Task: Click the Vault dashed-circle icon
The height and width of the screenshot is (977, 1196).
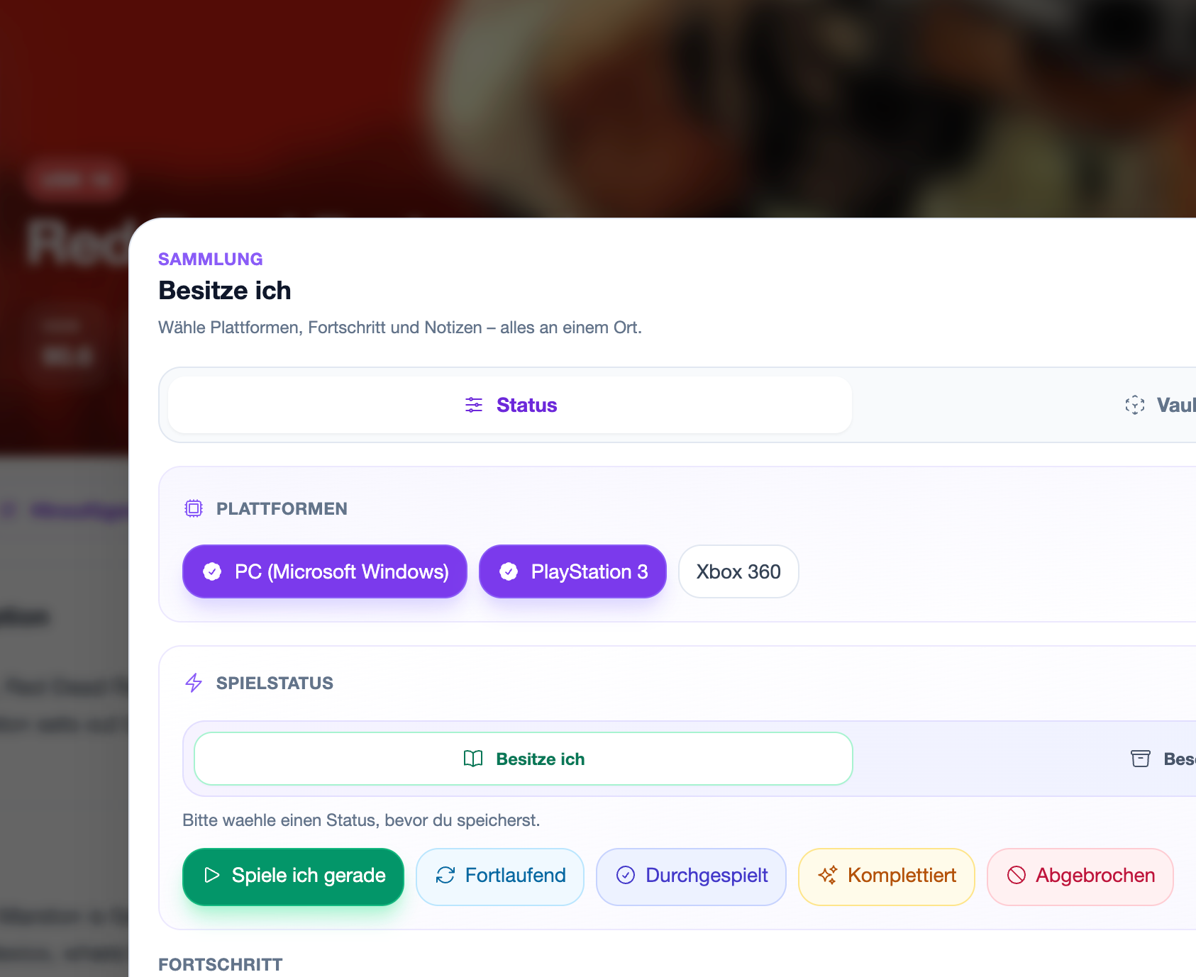Action: click(x=1134, y=405)
